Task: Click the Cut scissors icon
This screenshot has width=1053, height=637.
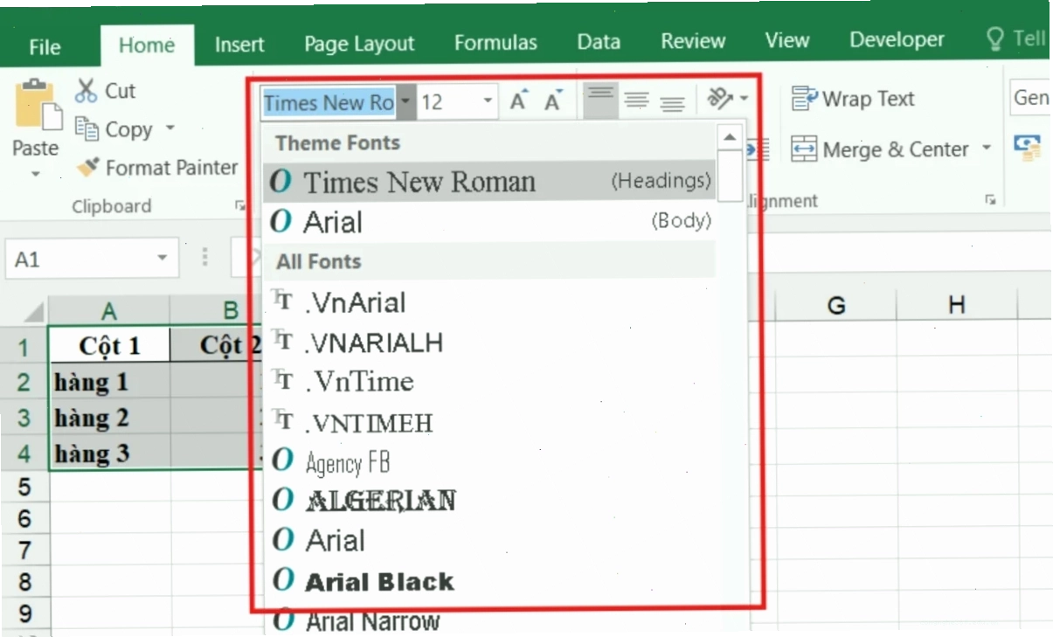Action: [86, 90]
